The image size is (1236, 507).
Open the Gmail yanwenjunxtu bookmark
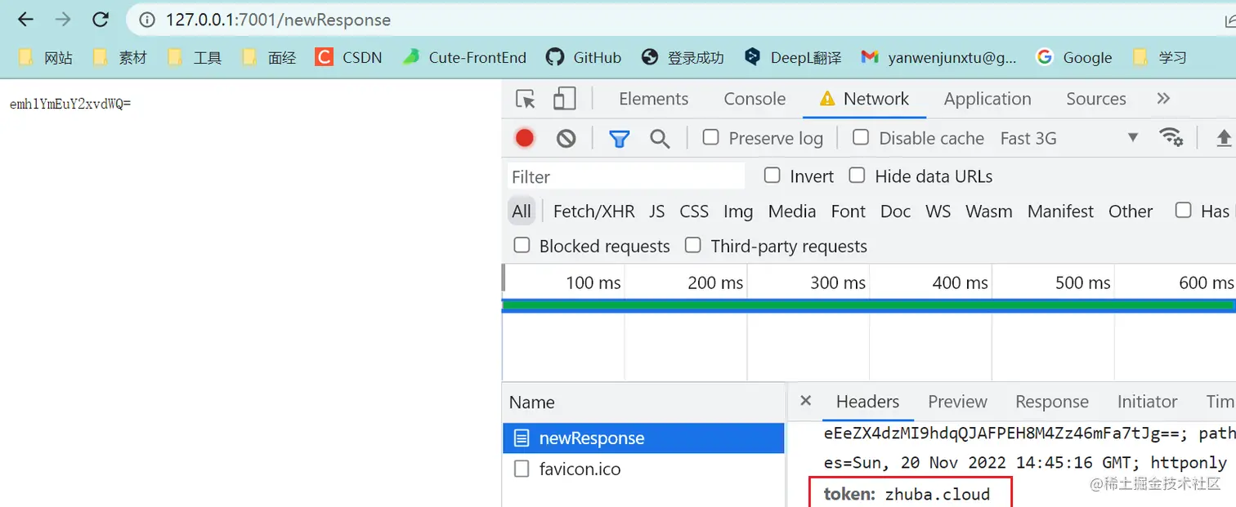point(938,57)
